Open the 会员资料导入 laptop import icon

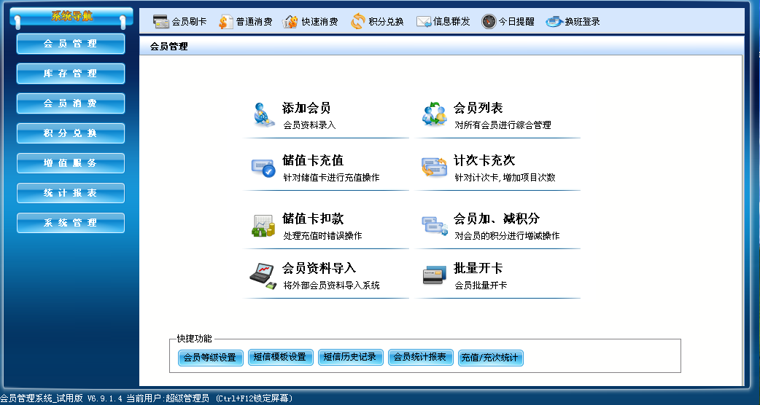click(262, 275)
